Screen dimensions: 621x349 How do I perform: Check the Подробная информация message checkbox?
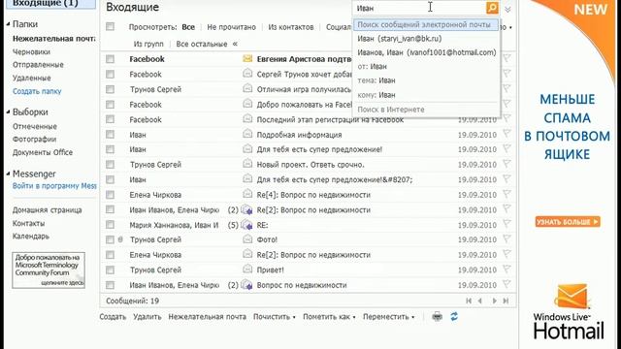[110, 134]
